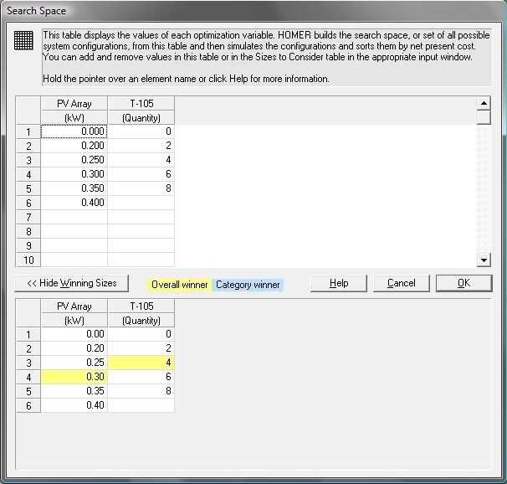This screenshot has width=507, height=484.
Task: Hide the winning sizes table
Action: [x=72, y=283]
